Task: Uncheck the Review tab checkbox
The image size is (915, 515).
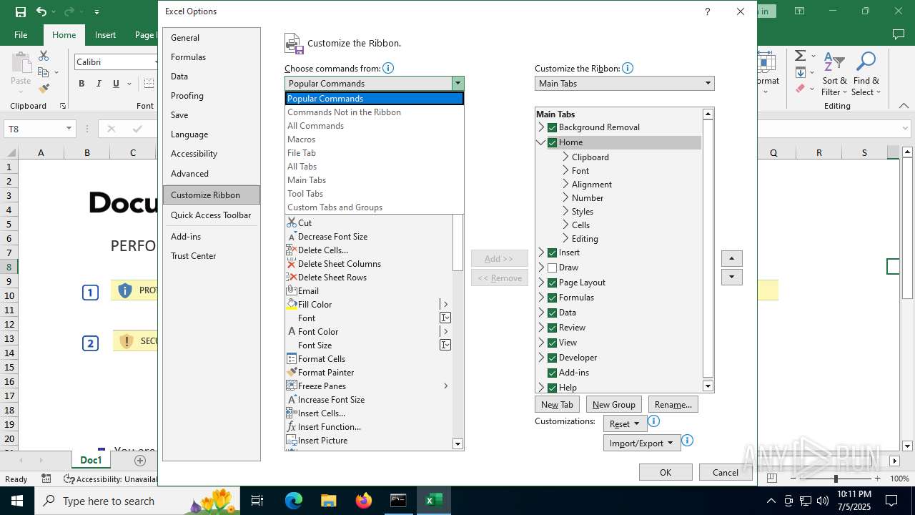Action: 552,328
